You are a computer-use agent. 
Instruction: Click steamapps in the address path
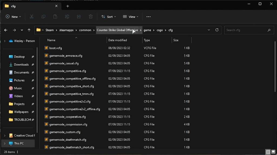[x=66, y=30]
